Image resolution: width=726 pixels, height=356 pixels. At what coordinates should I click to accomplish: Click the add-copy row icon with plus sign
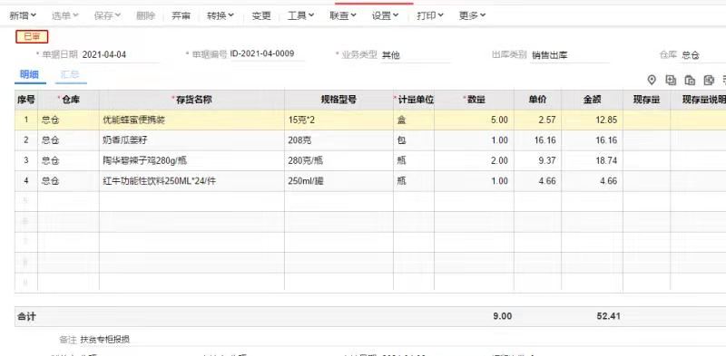coord(671,80)
